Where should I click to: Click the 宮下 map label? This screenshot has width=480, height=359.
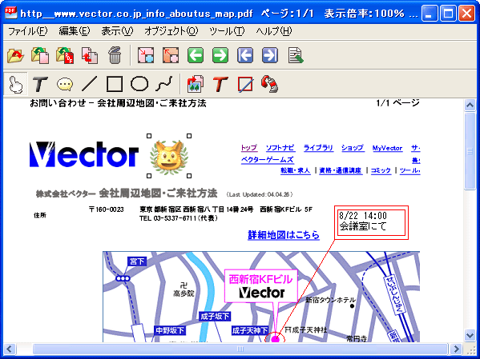137,261
